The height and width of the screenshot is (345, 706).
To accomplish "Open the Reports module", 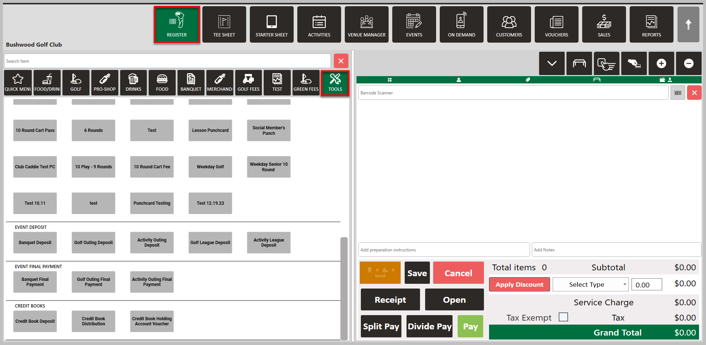I will (652, 24).
